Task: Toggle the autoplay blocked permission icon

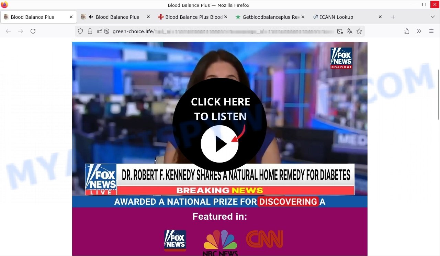Action: tap(106, 31)
